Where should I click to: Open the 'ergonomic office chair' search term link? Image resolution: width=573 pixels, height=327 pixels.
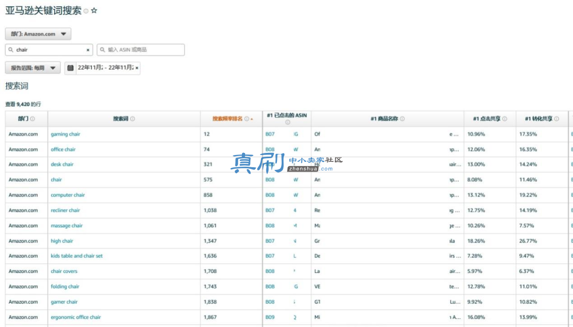click(x=76, y=317)
